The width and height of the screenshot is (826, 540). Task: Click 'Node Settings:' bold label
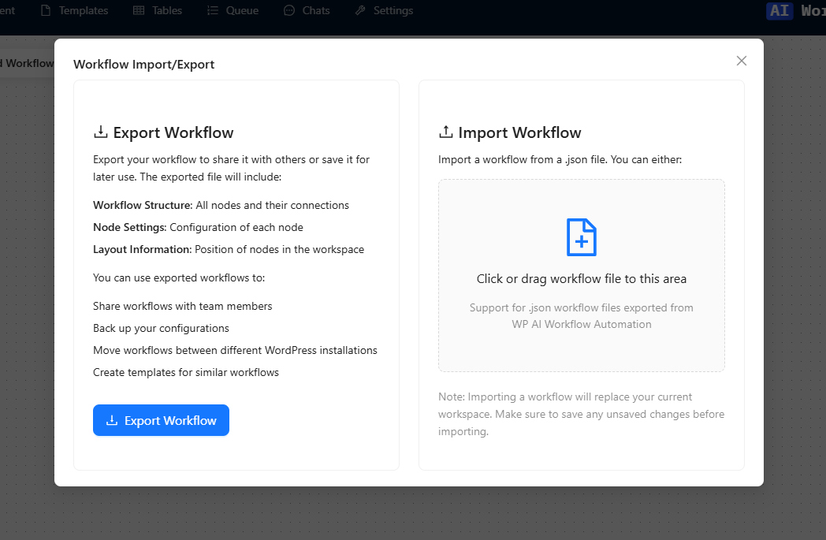[129, 227]
